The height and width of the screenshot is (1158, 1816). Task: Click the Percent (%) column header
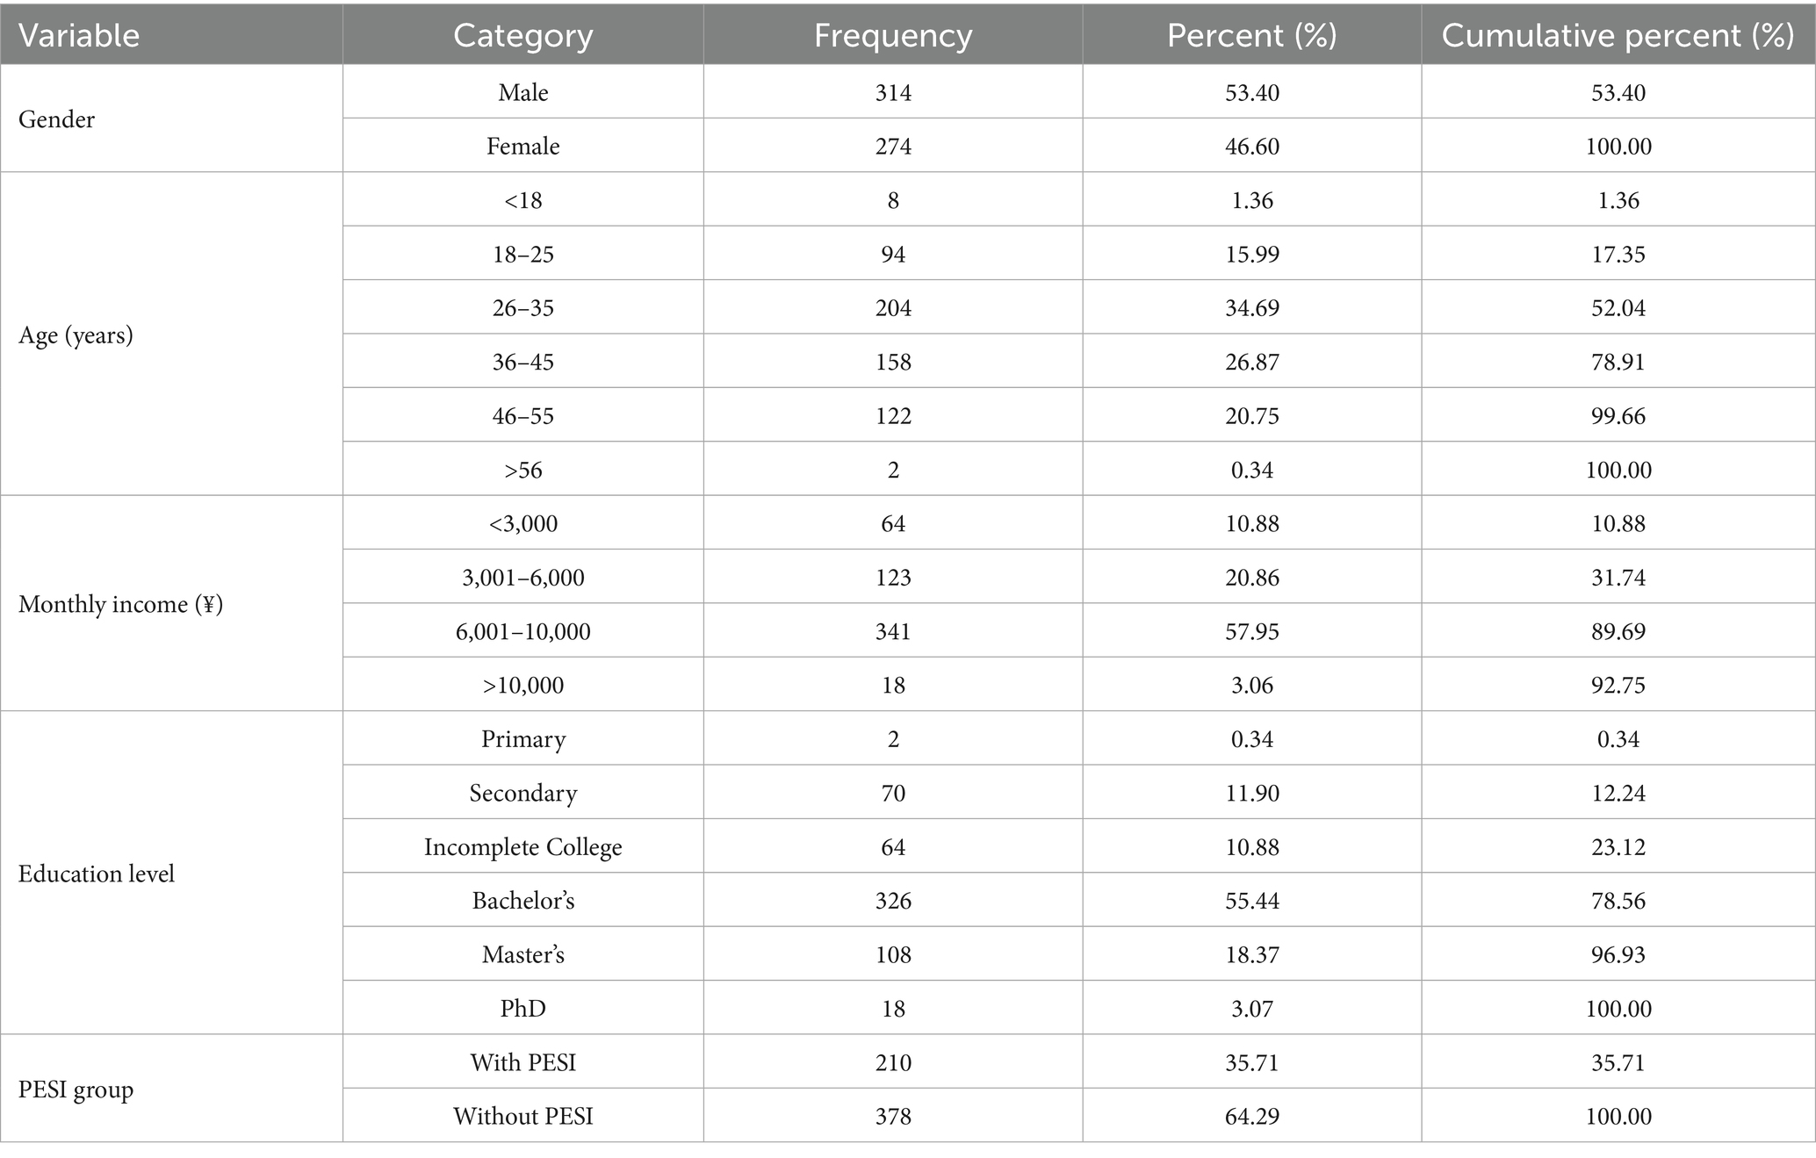(x=1251, y=36)
